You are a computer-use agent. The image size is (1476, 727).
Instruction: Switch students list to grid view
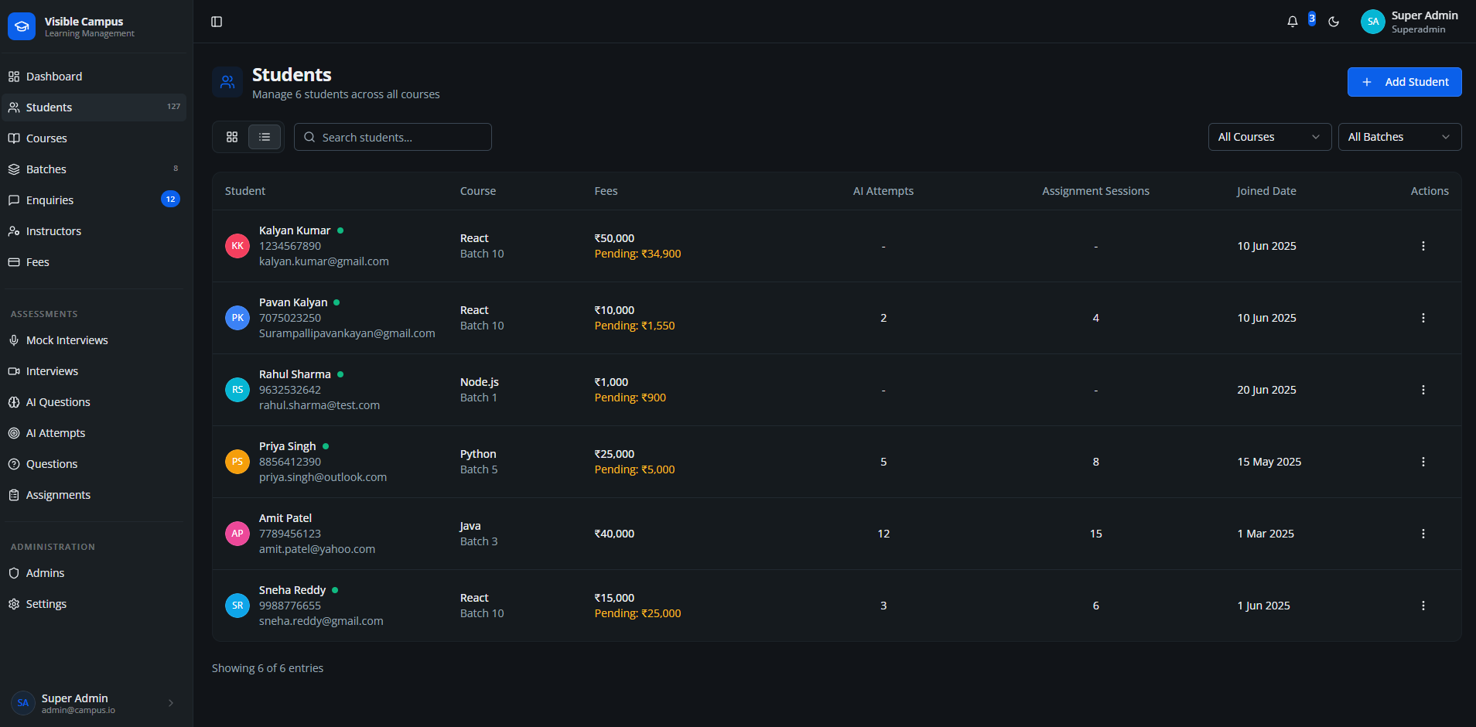pos(232,136)
